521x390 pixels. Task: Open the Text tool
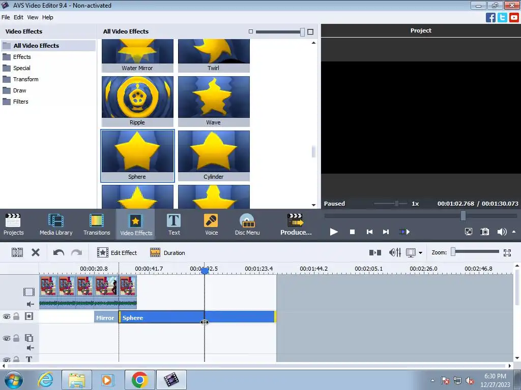point(174,224)
